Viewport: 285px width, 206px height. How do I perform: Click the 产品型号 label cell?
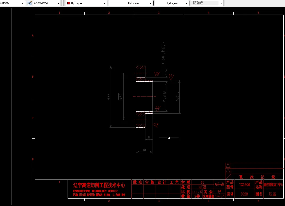pyautogui.click(x=230, y=184)
